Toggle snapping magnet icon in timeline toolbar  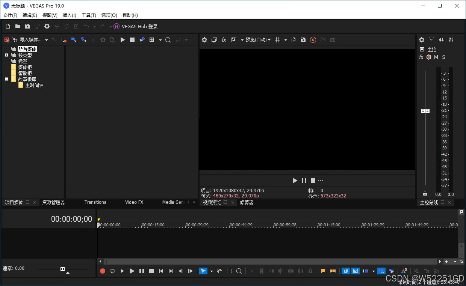point(346,271)
